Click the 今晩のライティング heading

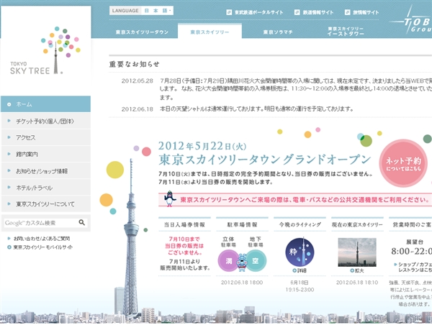[300, 224]
